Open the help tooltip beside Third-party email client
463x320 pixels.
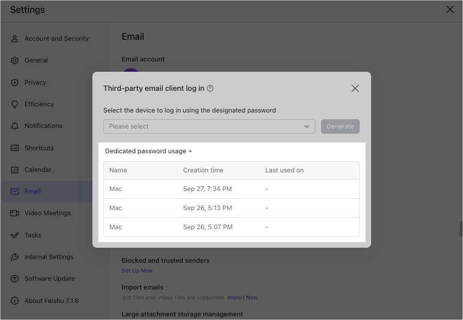pyautogui.click(x=210, y=88)
